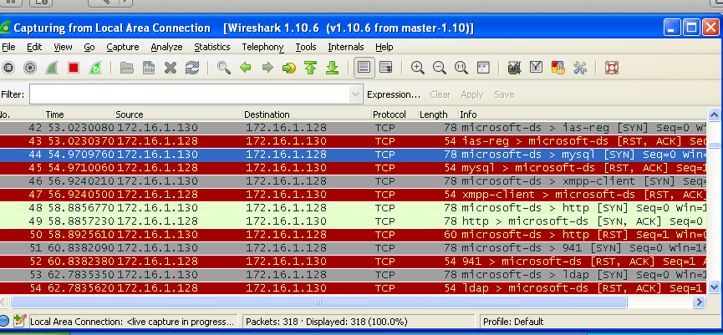Click the Filter: label button

click(13, 94)
